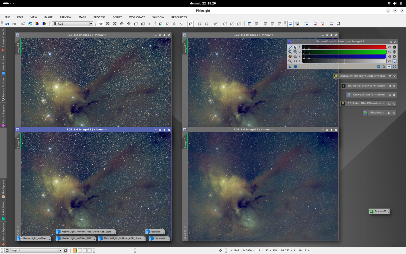Reset the ScreenTransferFunction with the crossed-arrows icon
Viewport: 406px width, 254px height.
[394, 67]
